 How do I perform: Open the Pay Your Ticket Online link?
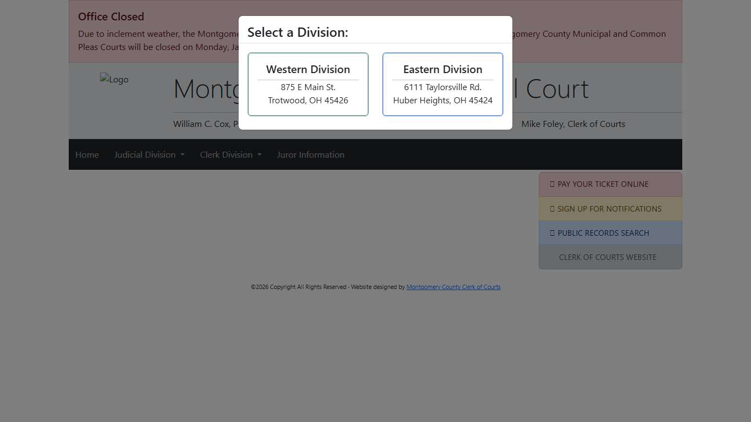tap(603, 184)
